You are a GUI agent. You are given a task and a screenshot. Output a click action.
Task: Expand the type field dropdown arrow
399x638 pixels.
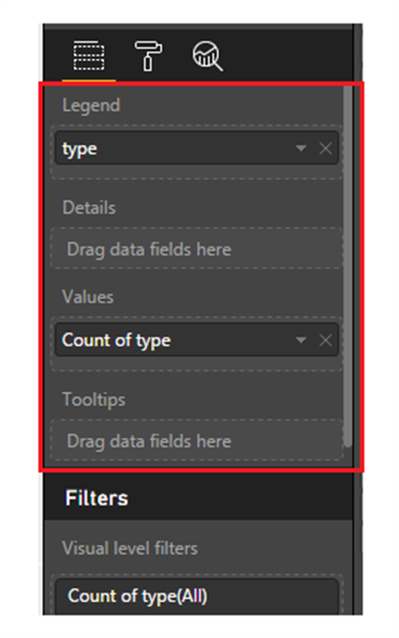(301, 149)
